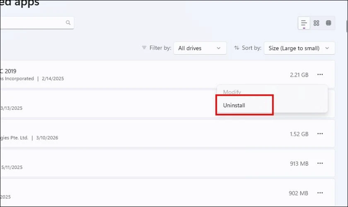This screenshot has height=207, width=348.
Task: Choose Modify in the context menu
Action: pos(232,92)
